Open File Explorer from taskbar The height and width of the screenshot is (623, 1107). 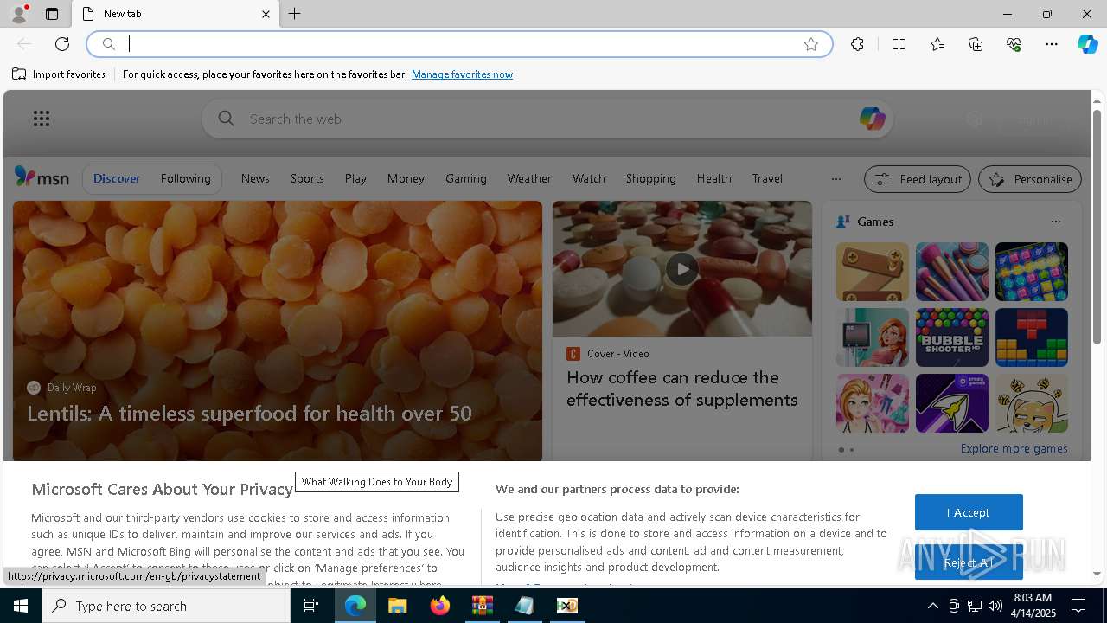coord(397,606)
